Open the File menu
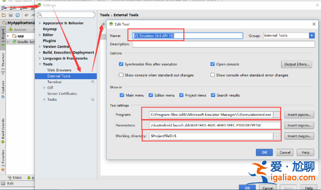Image resolution: width=321 pixels, height=190 pixels. click(x=4, y=8)
